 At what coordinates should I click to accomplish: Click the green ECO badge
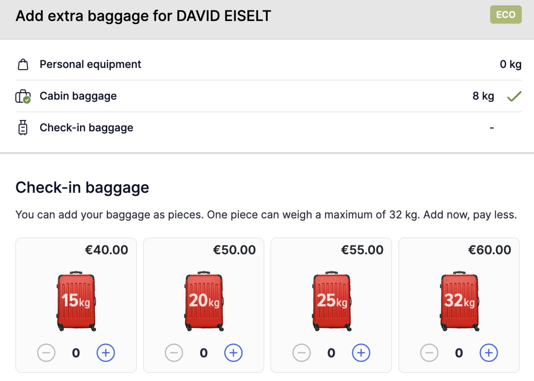point(505,15)
